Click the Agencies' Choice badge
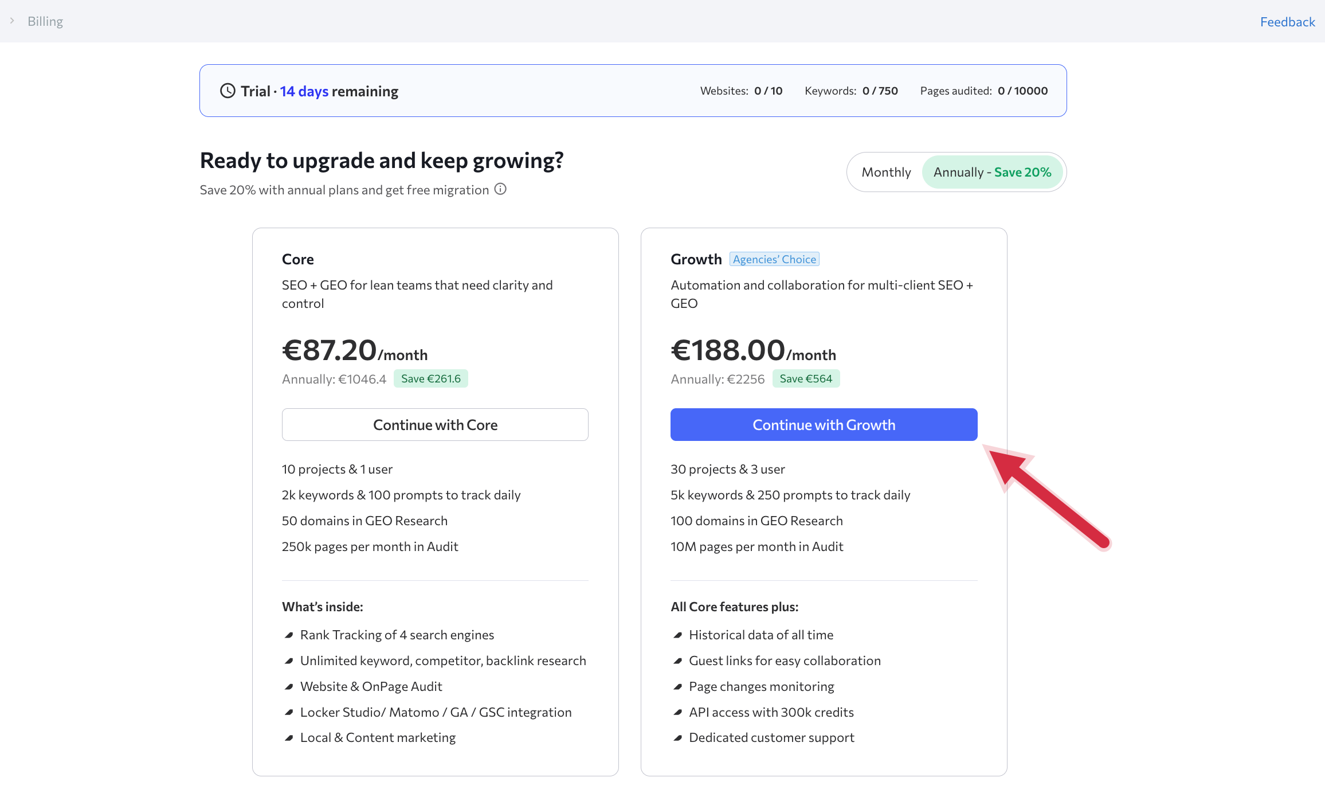Viewport: 1325px width, 797px height. point(774,259)
